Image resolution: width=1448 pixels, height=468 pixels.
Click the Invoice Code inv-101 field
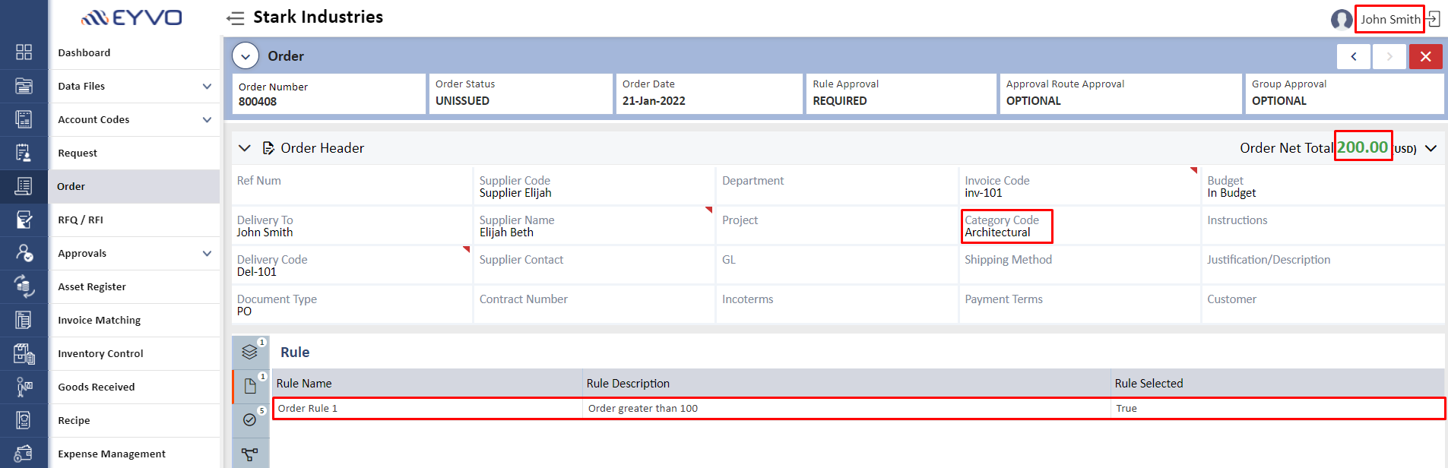click(x=1079, y=186)
